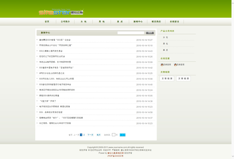
Task: Click the first QQ penguin 在线客服 icon
Action: (x=162, y=65)
